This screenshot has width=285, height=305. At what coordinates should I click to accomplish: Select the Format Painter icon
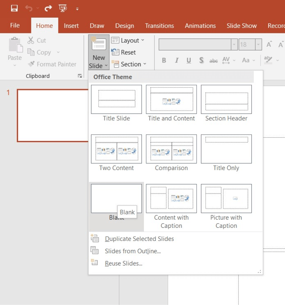click(x=31, y=64)
